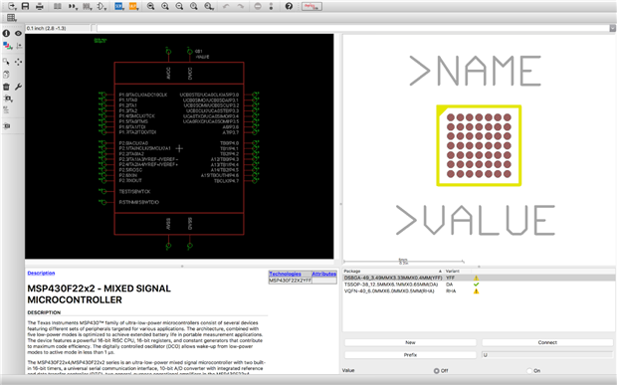Screen dimensions: 617x385
Task: Run a ULP with the orange ULP icon
Action: coord(133,6)
